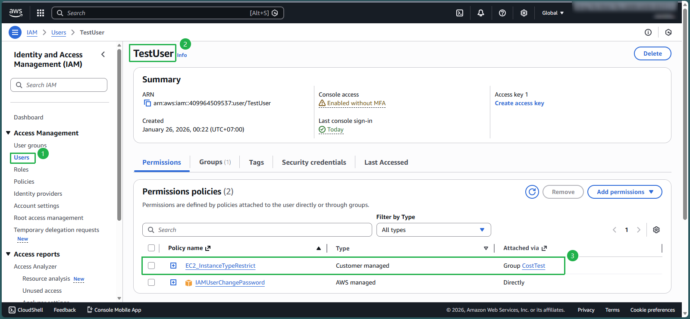Collapse the Access Management section
The height and width of the screenshot is (319, 690).
[8, 133]
